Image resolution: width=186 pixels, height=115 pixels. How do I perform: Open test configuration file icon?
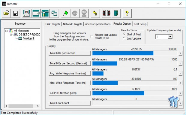pos(6,13)
